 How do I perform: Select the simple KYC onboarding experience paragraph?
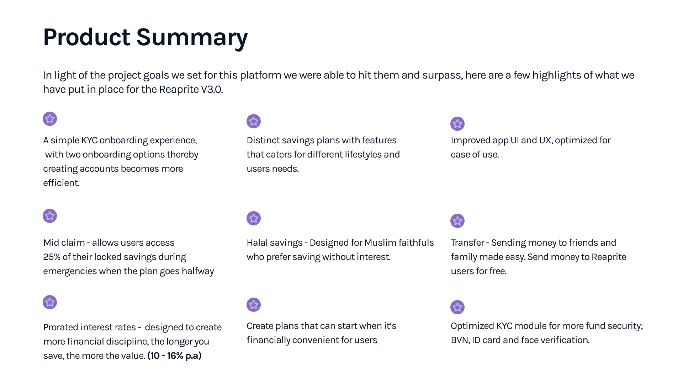point(120,161)
